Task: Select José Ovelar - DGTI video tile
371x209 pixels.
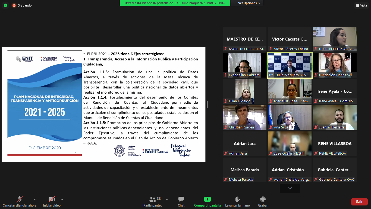Action: click(290, 144)
